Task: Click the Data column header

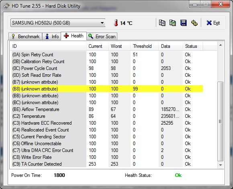Action: point(170,46)
